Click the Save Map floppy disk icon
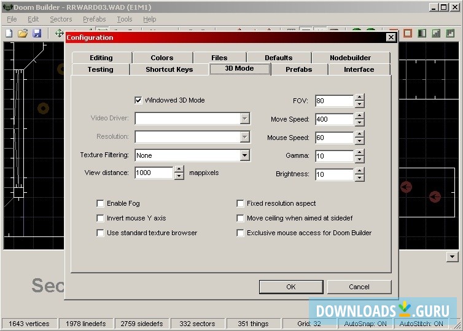Screen dimensions: 463x331 tap(37, 33)
